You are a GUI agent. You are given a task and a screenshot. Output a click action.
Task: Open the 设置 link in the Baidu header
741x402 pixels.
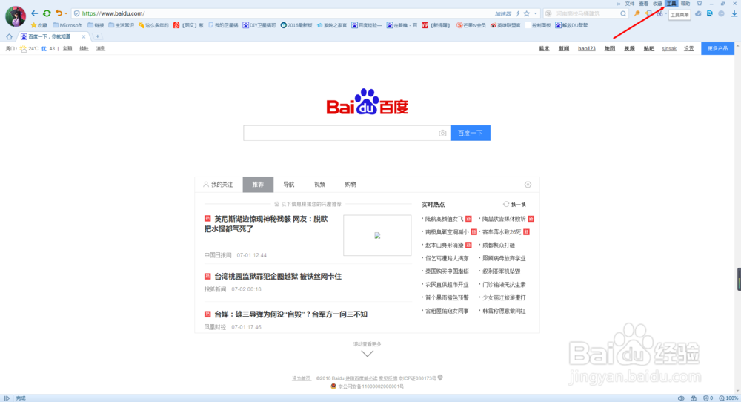pos(688,49)
